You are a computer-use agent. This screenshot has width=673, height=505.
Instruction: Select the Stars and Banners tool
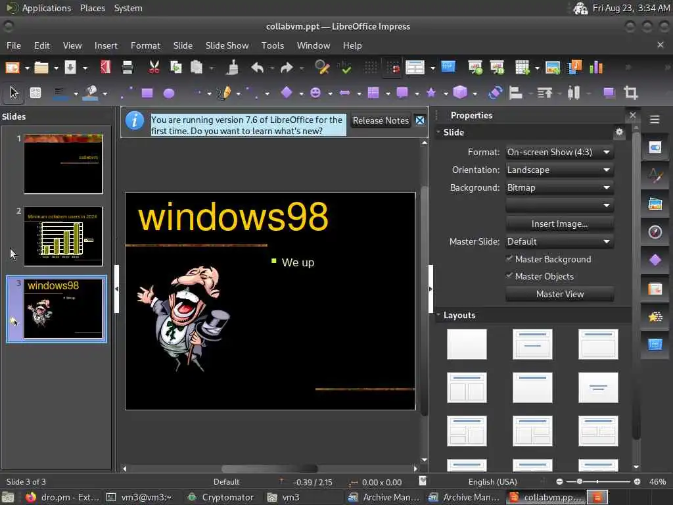click(431, 93)
